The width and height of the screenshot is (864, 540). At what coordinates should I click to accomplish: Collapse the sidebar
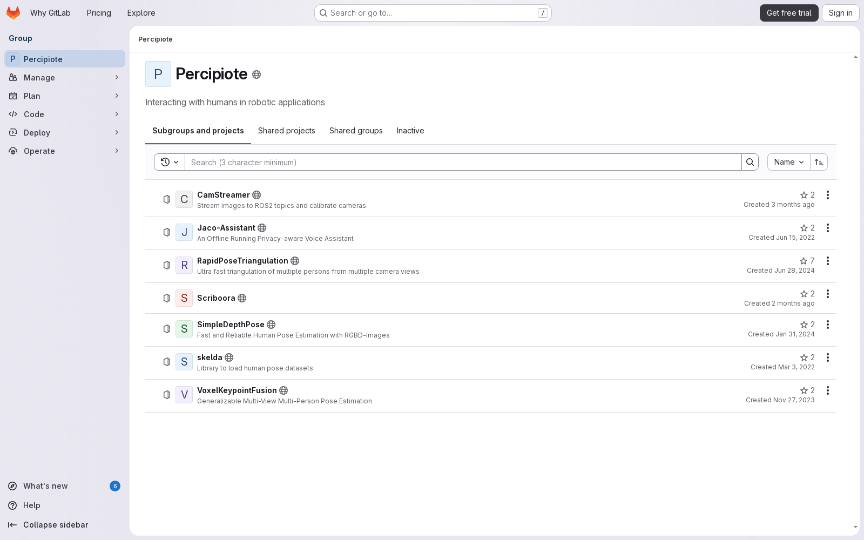coord(65,525)
